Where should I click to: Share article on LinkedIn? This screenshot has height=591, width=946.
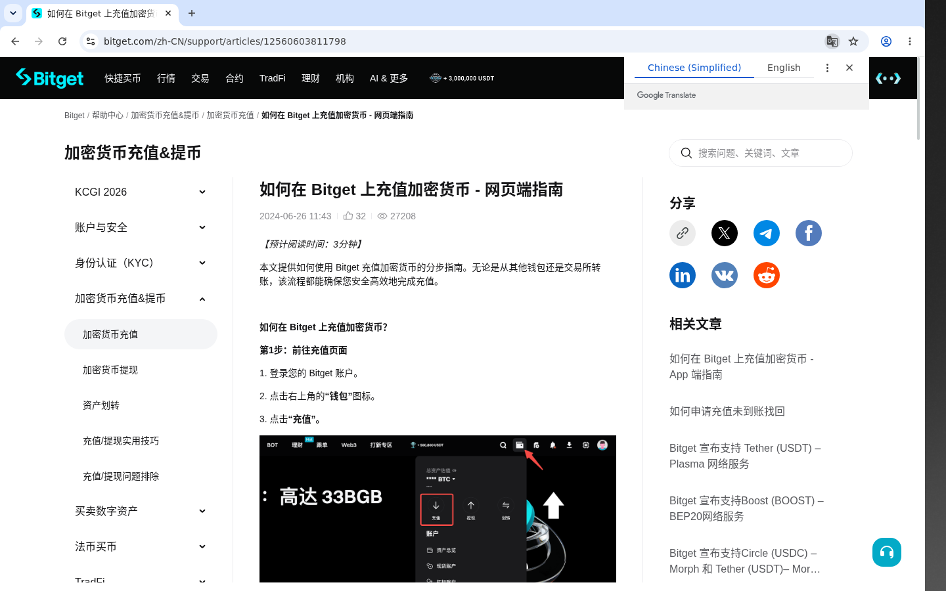[683, 275]
